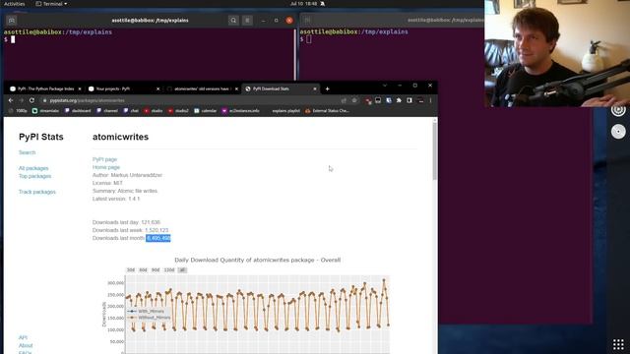Open a new browser tab with plus
This screenshot has height=354, width=630.
[327, 88]
